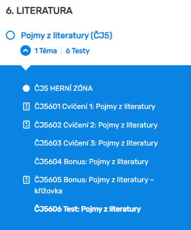Open ČJ5602 Cvičení 2: Pojmy z literatury

tap(96, 125)
